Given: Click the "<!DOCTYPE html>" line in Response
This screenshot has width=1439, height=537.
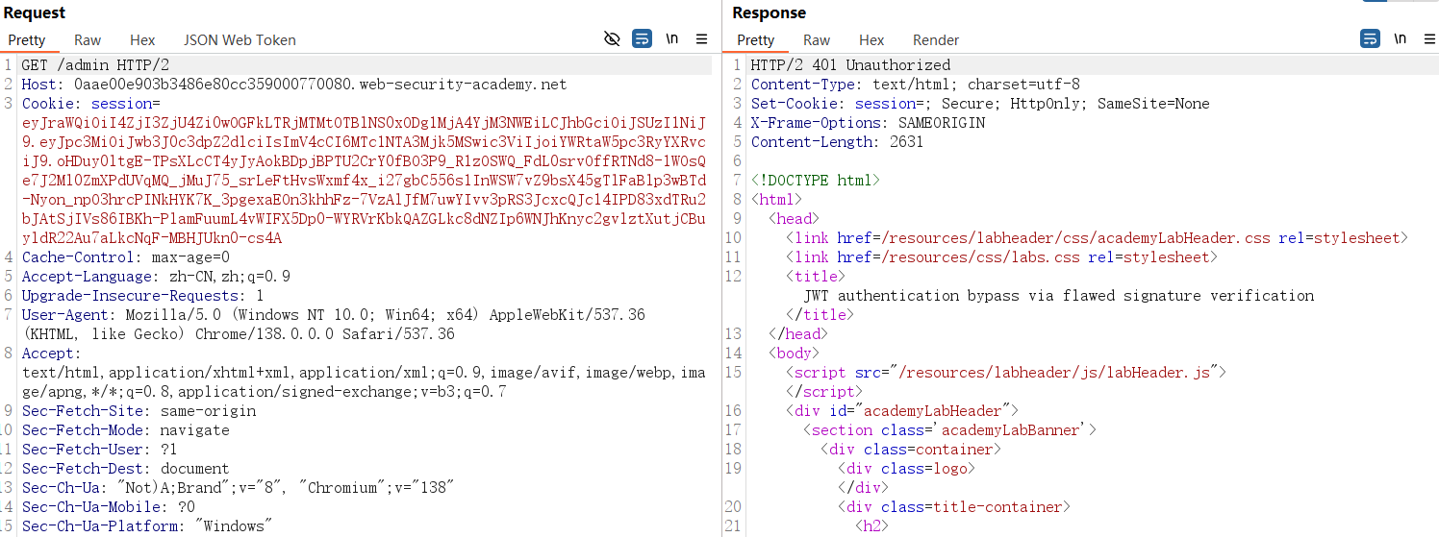Looking at the screenshot, I should pyautogui.click(x=816, y=181).
